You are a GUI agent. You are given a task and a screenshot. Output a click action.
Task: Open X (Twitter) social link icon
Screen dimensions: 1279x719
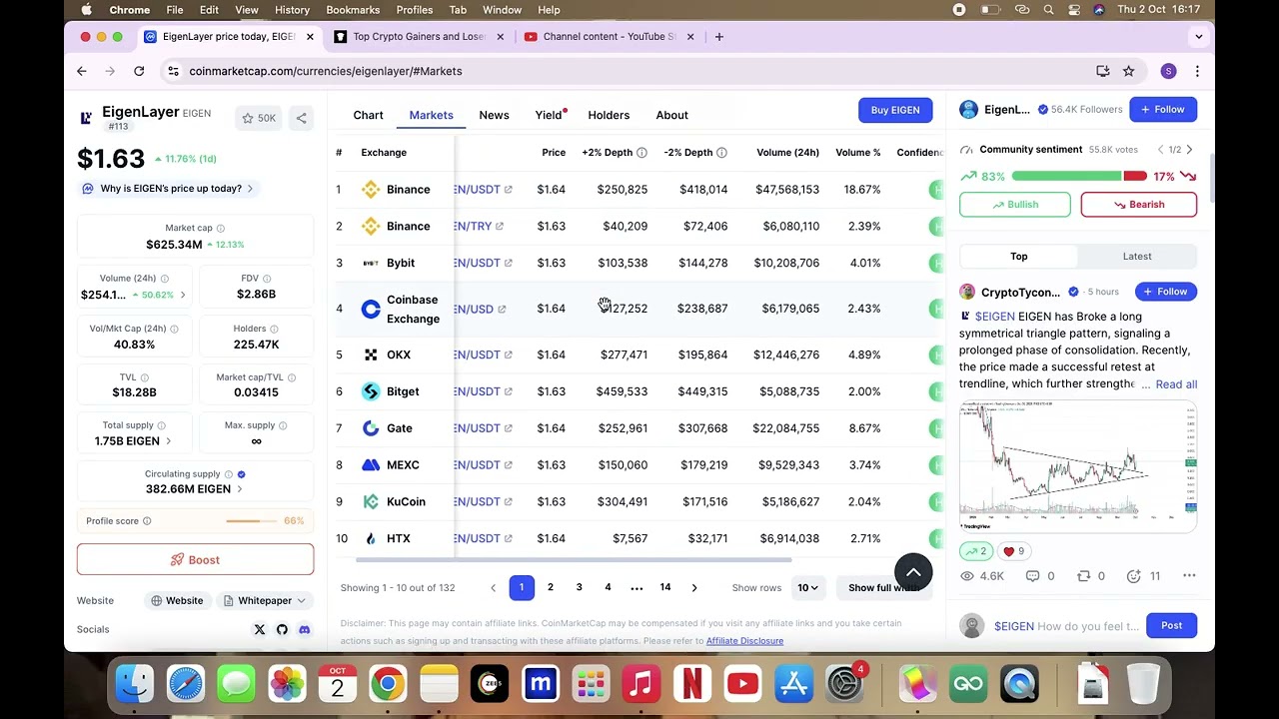coord(260,629)
